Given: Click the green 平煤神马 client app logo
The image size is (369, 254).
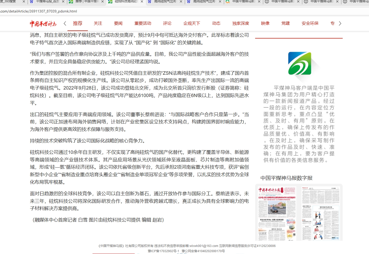Looking at the screenshot, I should pos(300,63).
